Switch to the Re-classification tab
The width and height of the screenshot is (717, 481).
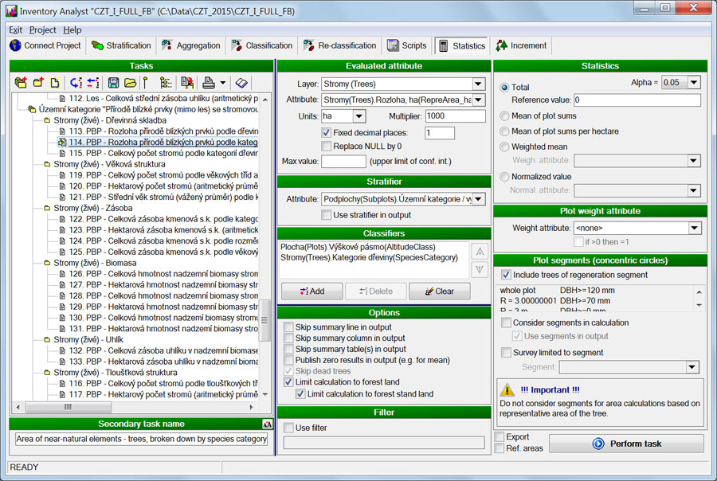click(x=339, y=45)
